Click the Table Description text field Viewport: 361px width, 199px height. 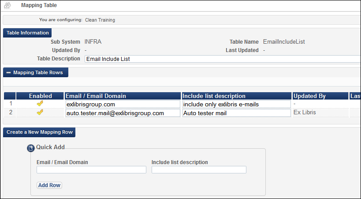[x=223, y=59]
